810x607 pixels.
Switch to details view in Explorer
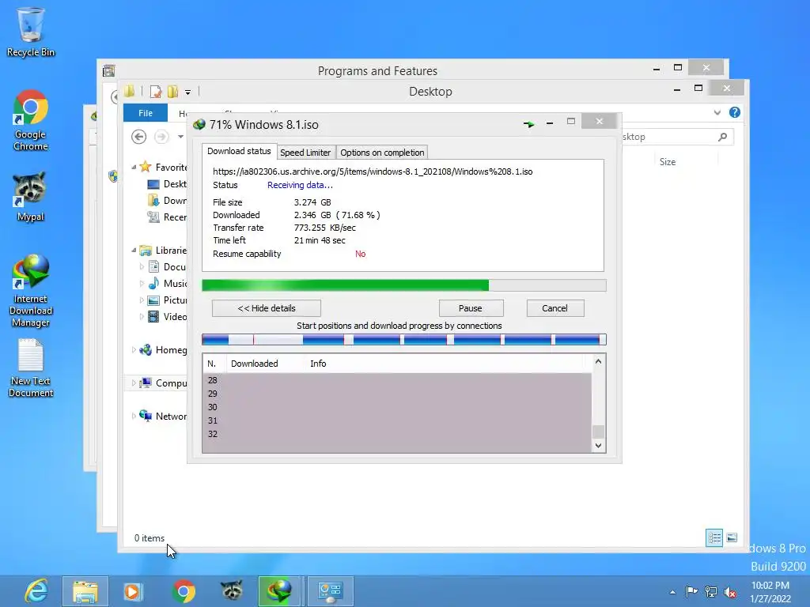click(714, 537)
